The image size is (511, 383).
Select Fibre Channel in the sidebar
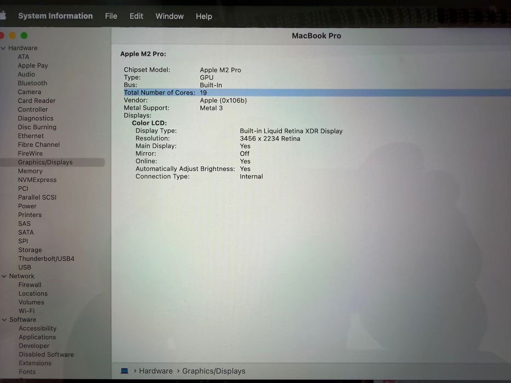(39, 144)
